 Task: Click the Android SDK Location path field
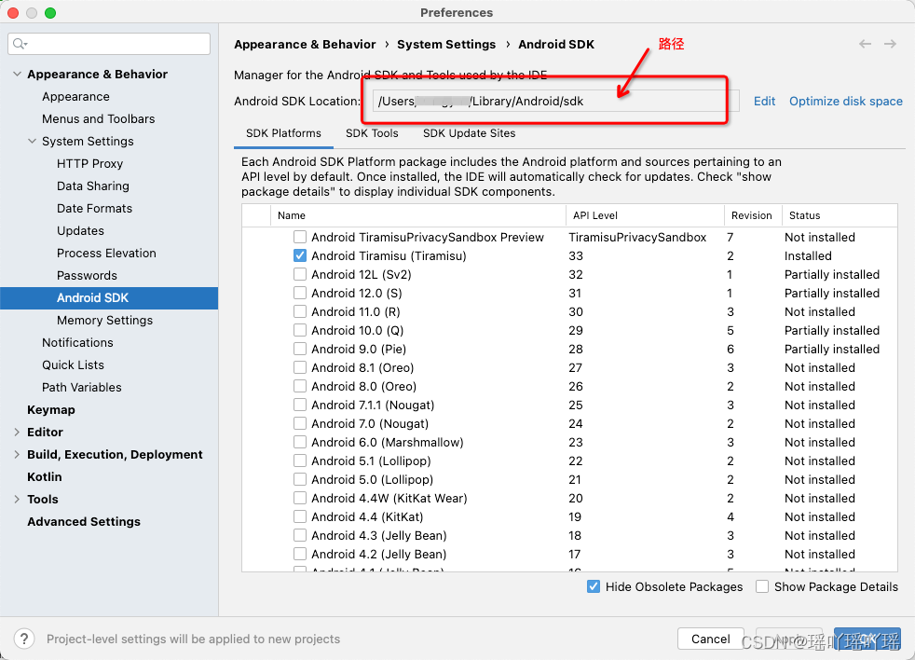pos(545,101)
